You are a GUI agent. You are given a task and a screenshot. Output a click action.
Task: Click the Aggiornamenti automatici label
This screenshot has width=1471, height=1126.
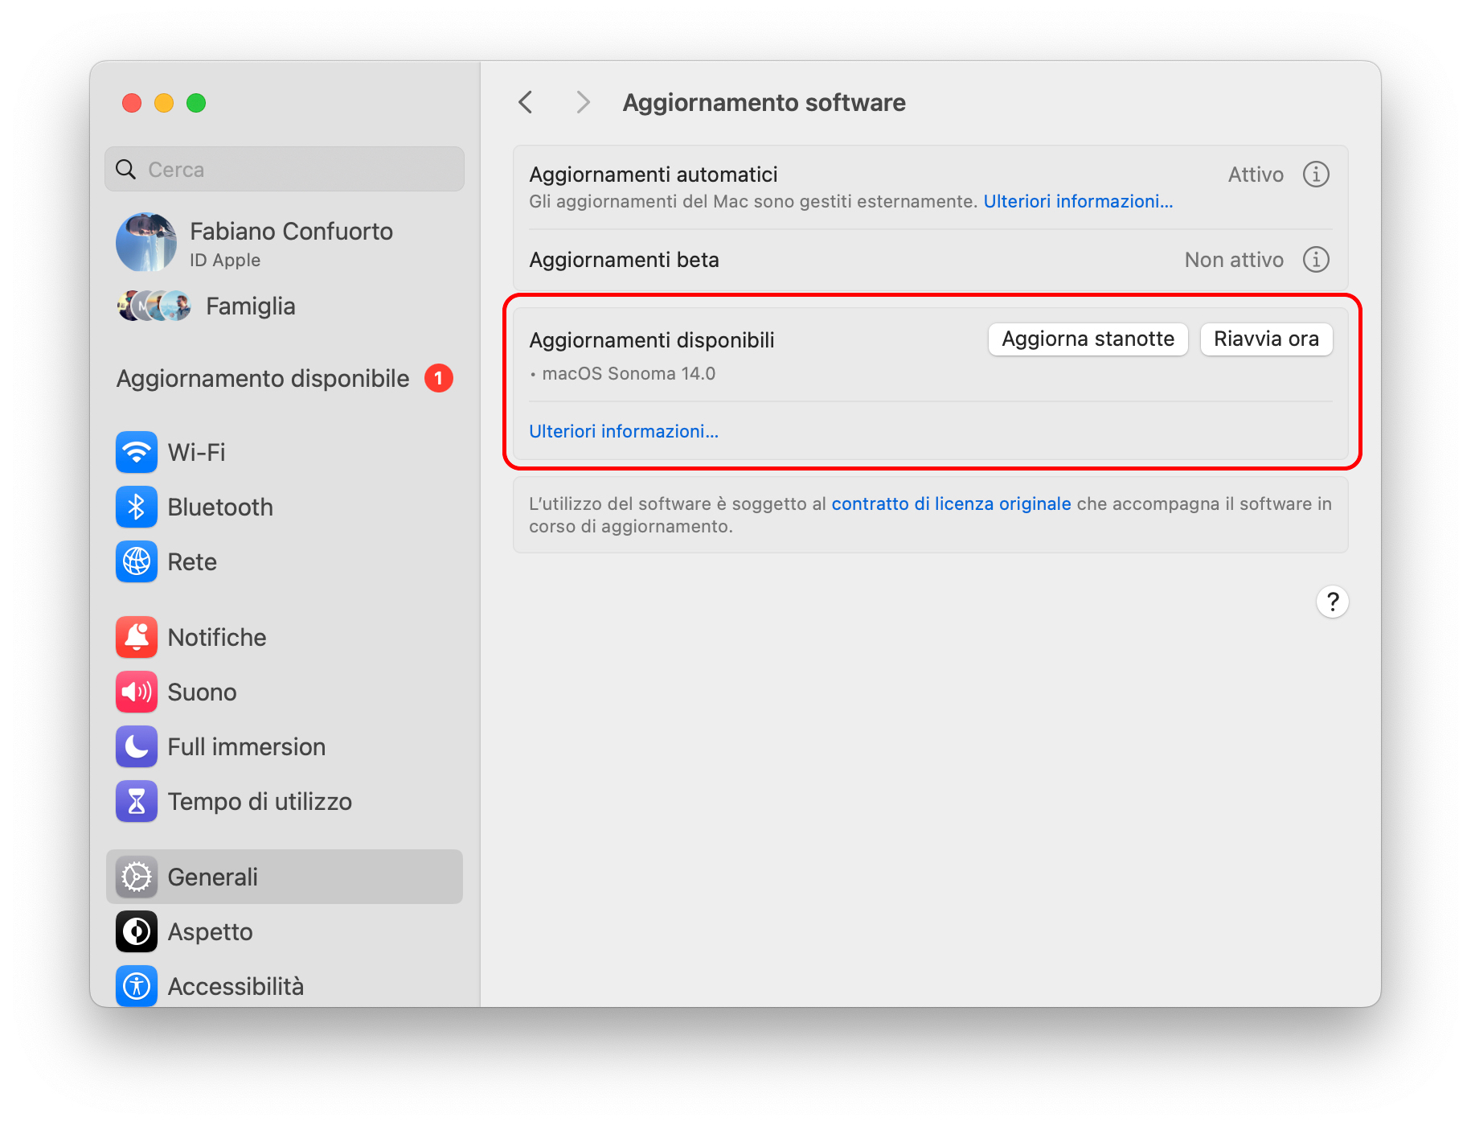(x=654, y=175)
